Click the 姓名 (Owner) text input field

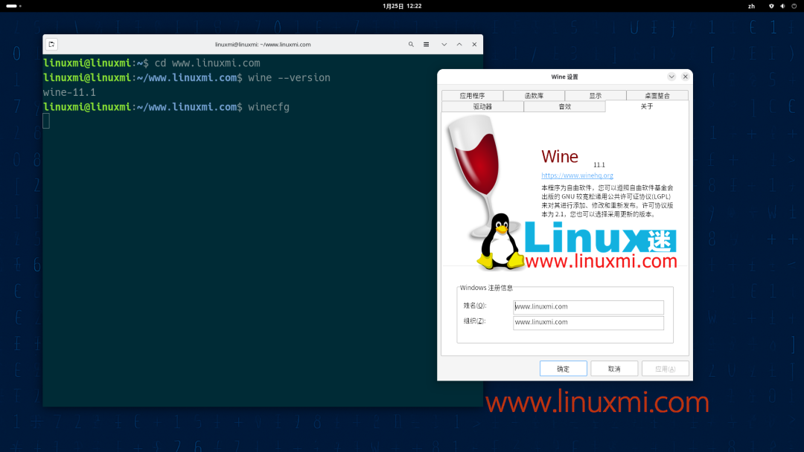(588, 306)
